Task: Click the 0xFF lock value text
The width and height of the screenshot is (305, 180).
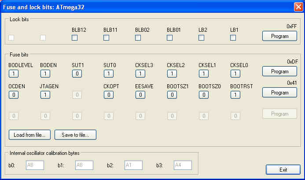Action: click(292, 26)
